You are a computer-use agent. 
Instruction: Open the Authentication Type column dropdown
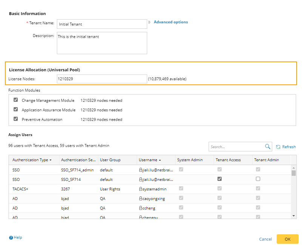pos(51,160)
